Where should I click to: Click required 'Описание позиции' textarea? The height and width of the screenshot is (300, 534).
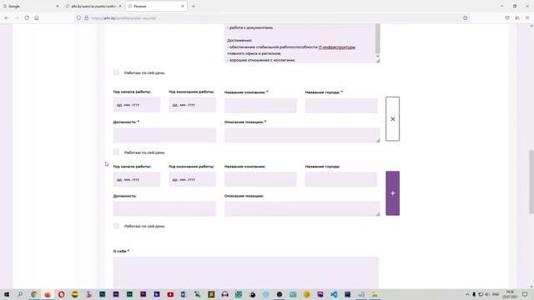coord(302,135)
